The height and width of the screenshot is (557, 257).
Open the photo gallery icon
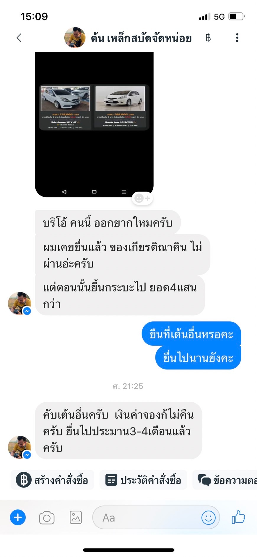(76, 518)
